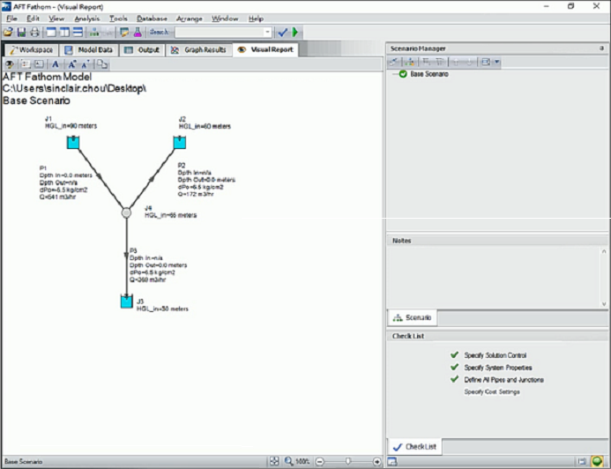611x469 pixels.
Task: Click the copy pages icon in report toolbar
Action: 102,64
